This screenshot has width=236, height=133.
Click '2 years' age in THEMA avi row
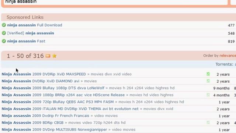(223, 109)
